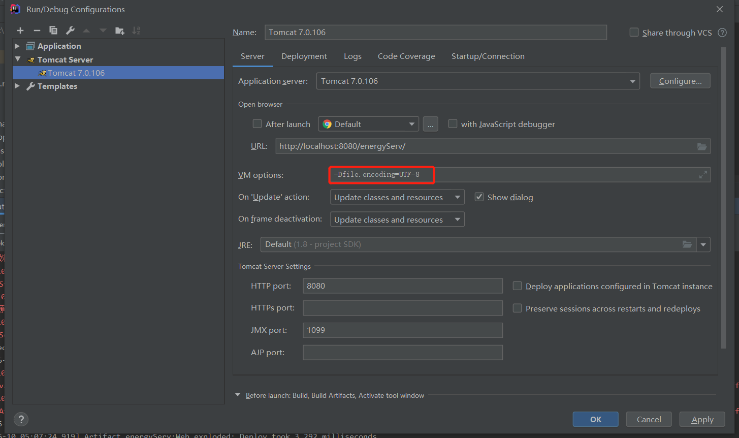739x438 pixels.
Task: Open help for Share through VCS
Action: point(722,33)
